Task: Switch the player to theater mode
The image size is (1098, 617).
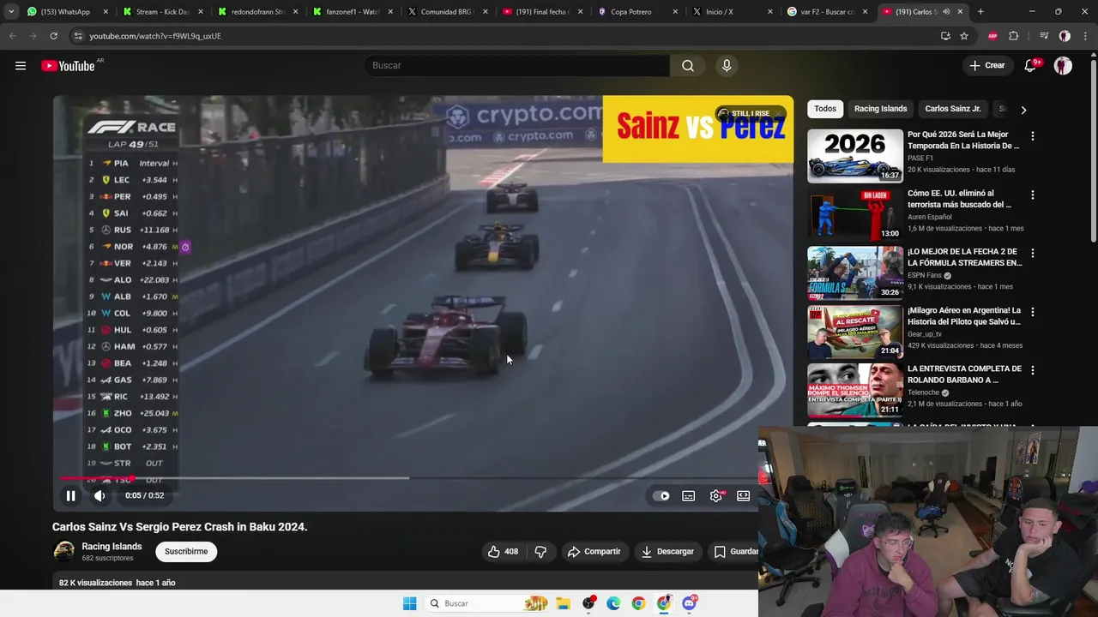Action: point(743,495)
